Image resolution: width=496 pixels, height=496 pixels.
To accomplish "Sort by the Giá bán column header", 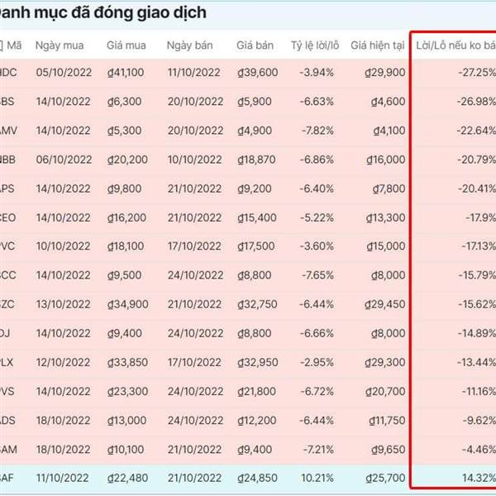I will (255, 45).
